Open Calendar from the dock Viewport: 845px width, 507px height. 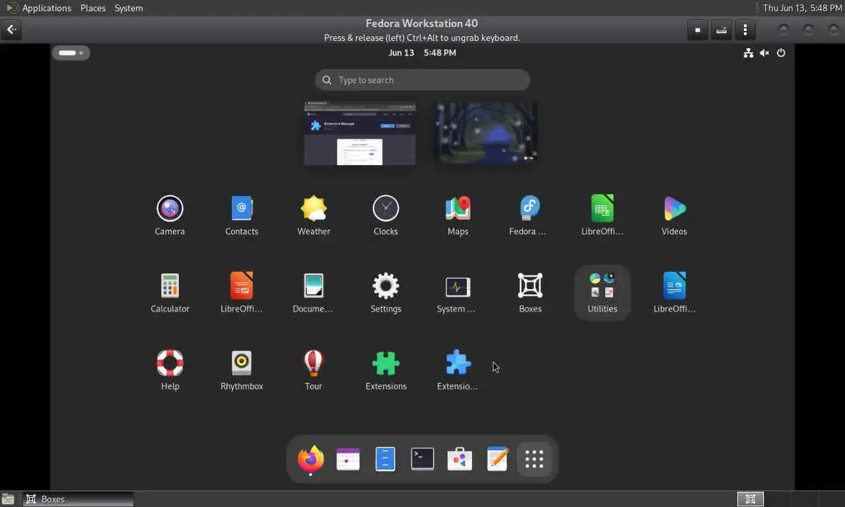[x=348, y=459]
